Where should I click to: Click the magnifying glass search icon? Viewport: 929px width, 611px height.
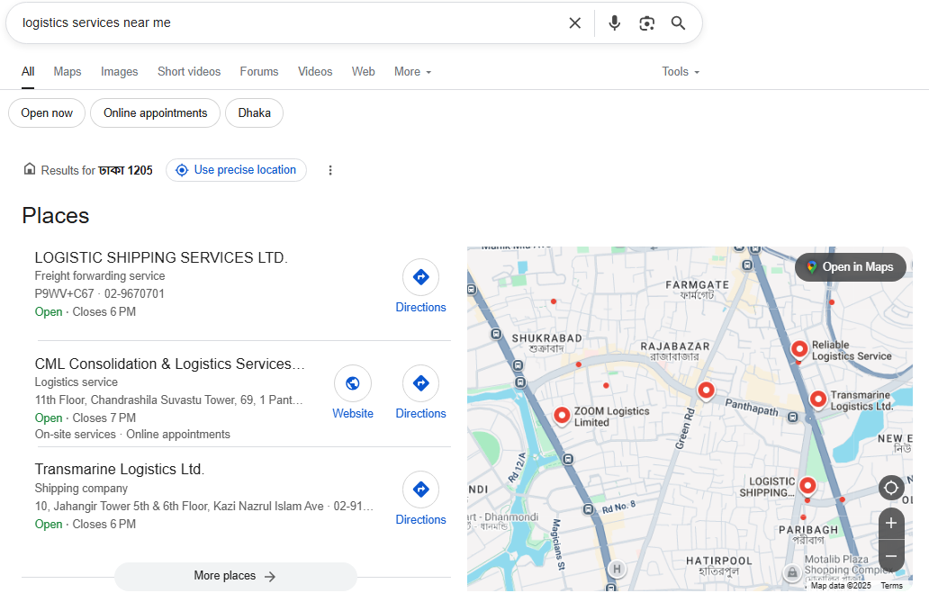pyautogui.click(x=678, y=23)
